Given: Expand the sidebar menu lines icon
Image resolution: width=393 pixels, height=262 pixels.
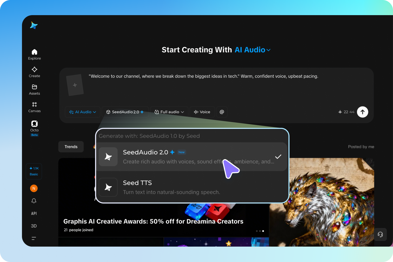Looking at the screenshot, I should coord(34,238).
